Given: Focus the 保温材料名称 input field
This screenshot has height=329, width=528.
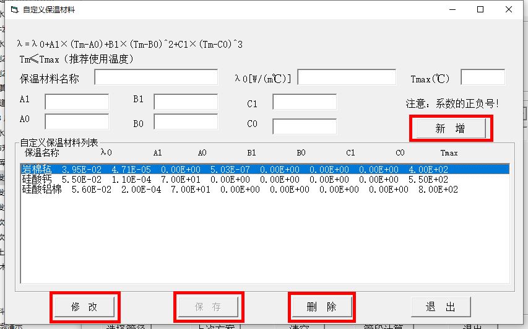Looking at the screenshot, I should pyautogui.click(x=156, y=77).
